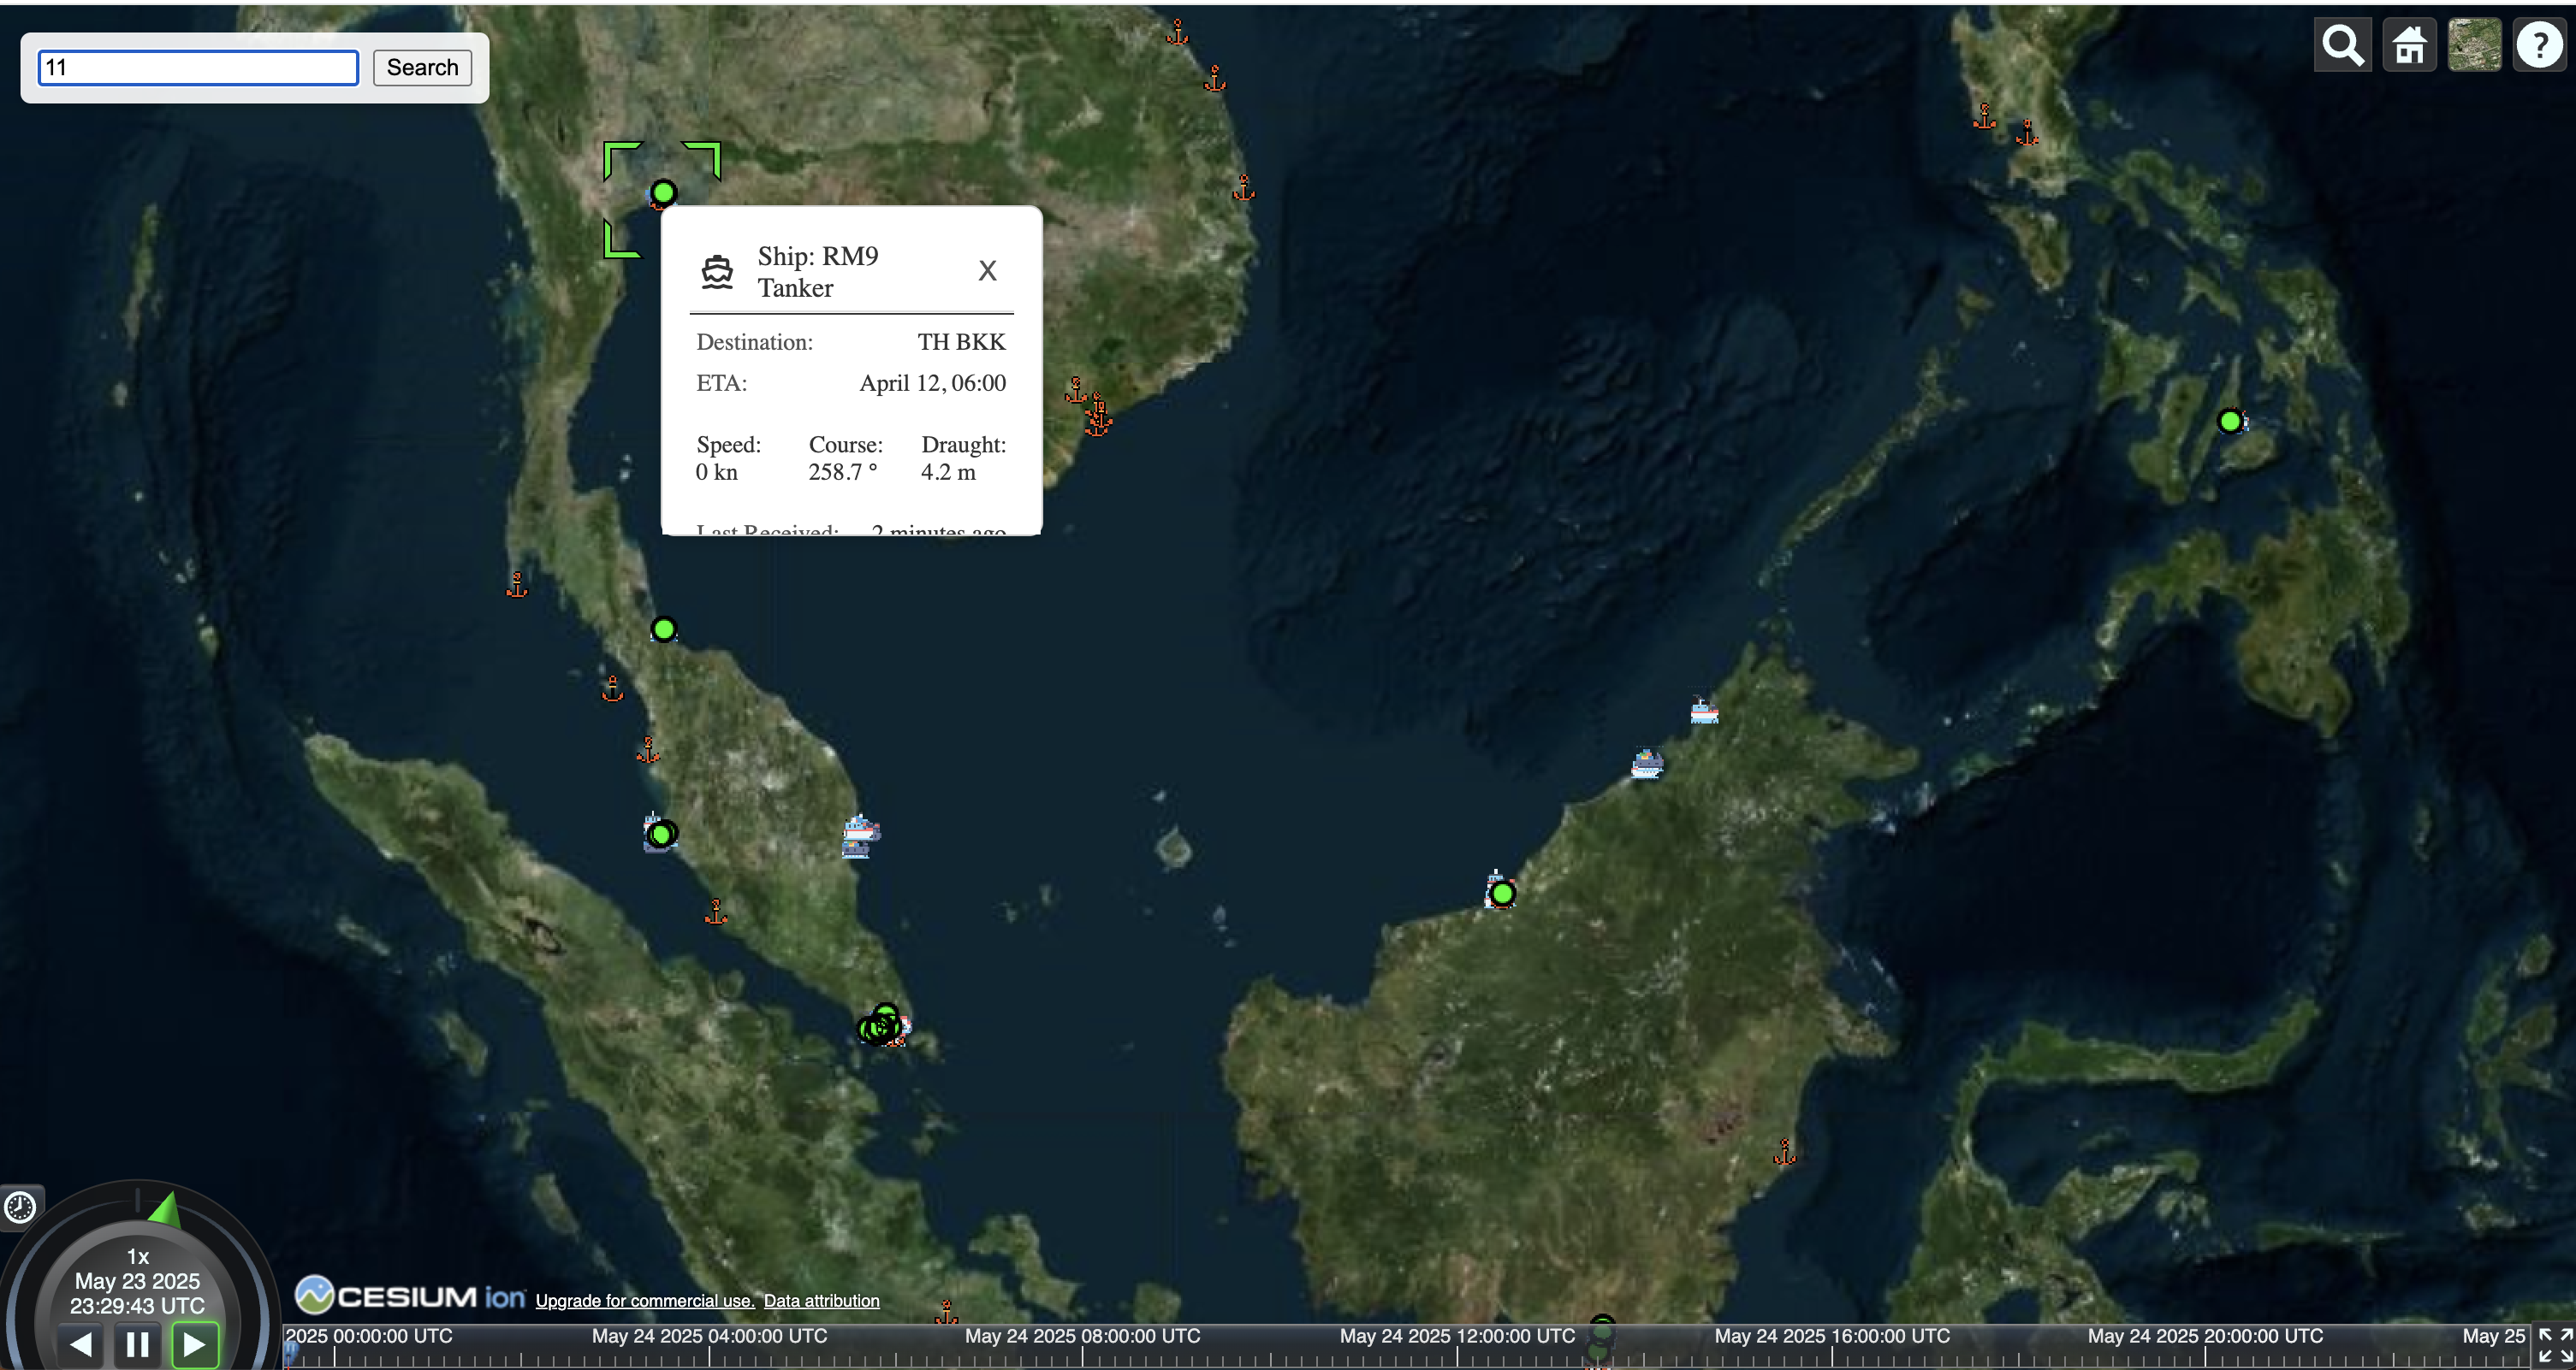Open navigation help question mark

tap(2540, 45)
